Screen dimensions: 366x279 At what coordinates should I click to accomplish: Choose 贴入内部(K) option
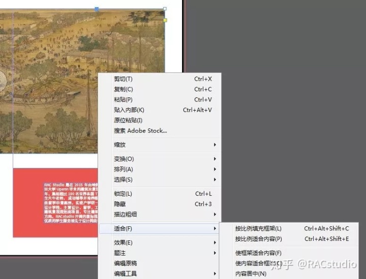click(160, 110)
